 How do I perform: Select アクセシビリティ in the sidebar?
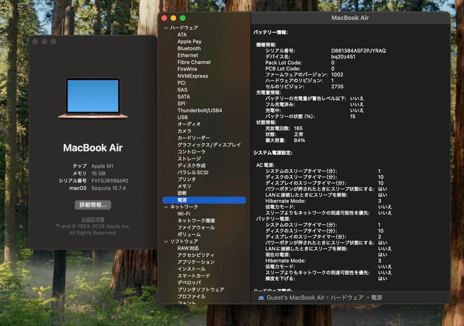point(196,255)
